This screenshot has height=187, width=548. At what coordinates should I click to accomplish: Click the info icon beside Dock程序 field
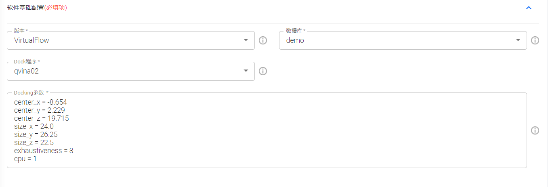click(x=263, y=71)
